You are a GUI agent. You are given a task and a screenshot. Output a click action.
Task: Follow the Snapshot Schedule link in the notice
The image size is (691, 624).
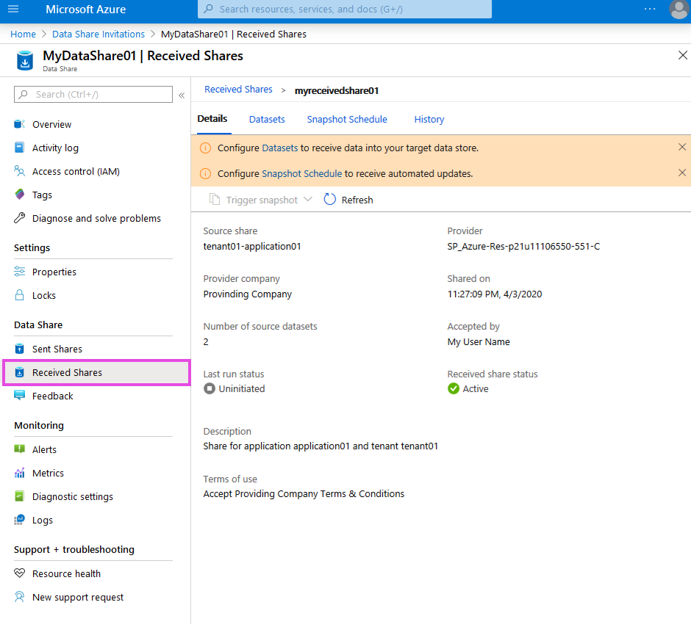point(302,174)
